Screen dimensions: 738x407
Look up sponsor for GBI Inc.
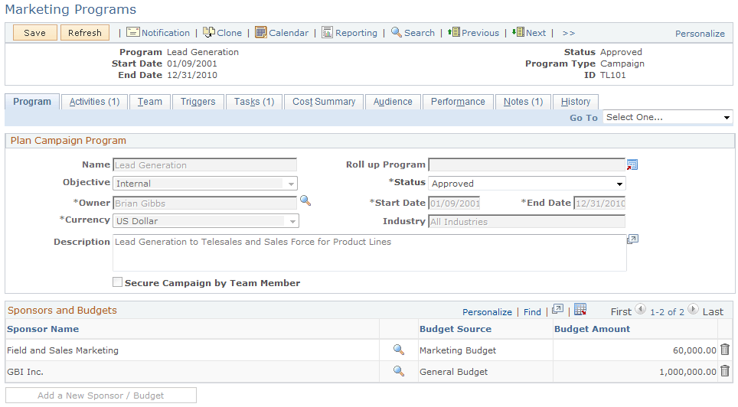(x=399, y=371)
